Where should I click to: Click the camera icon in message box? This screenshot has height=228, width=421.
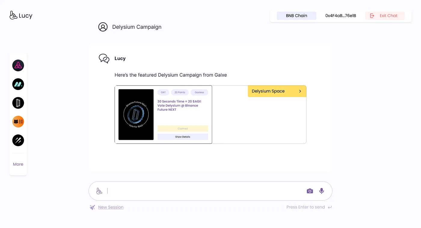310,191
